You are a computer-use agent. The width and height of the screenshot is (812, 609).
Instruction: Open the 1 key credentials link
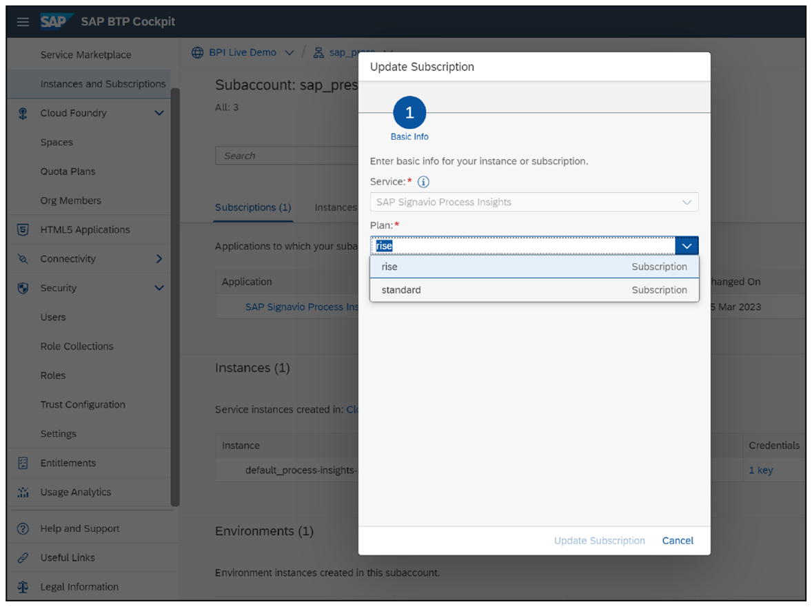point(761,471)
